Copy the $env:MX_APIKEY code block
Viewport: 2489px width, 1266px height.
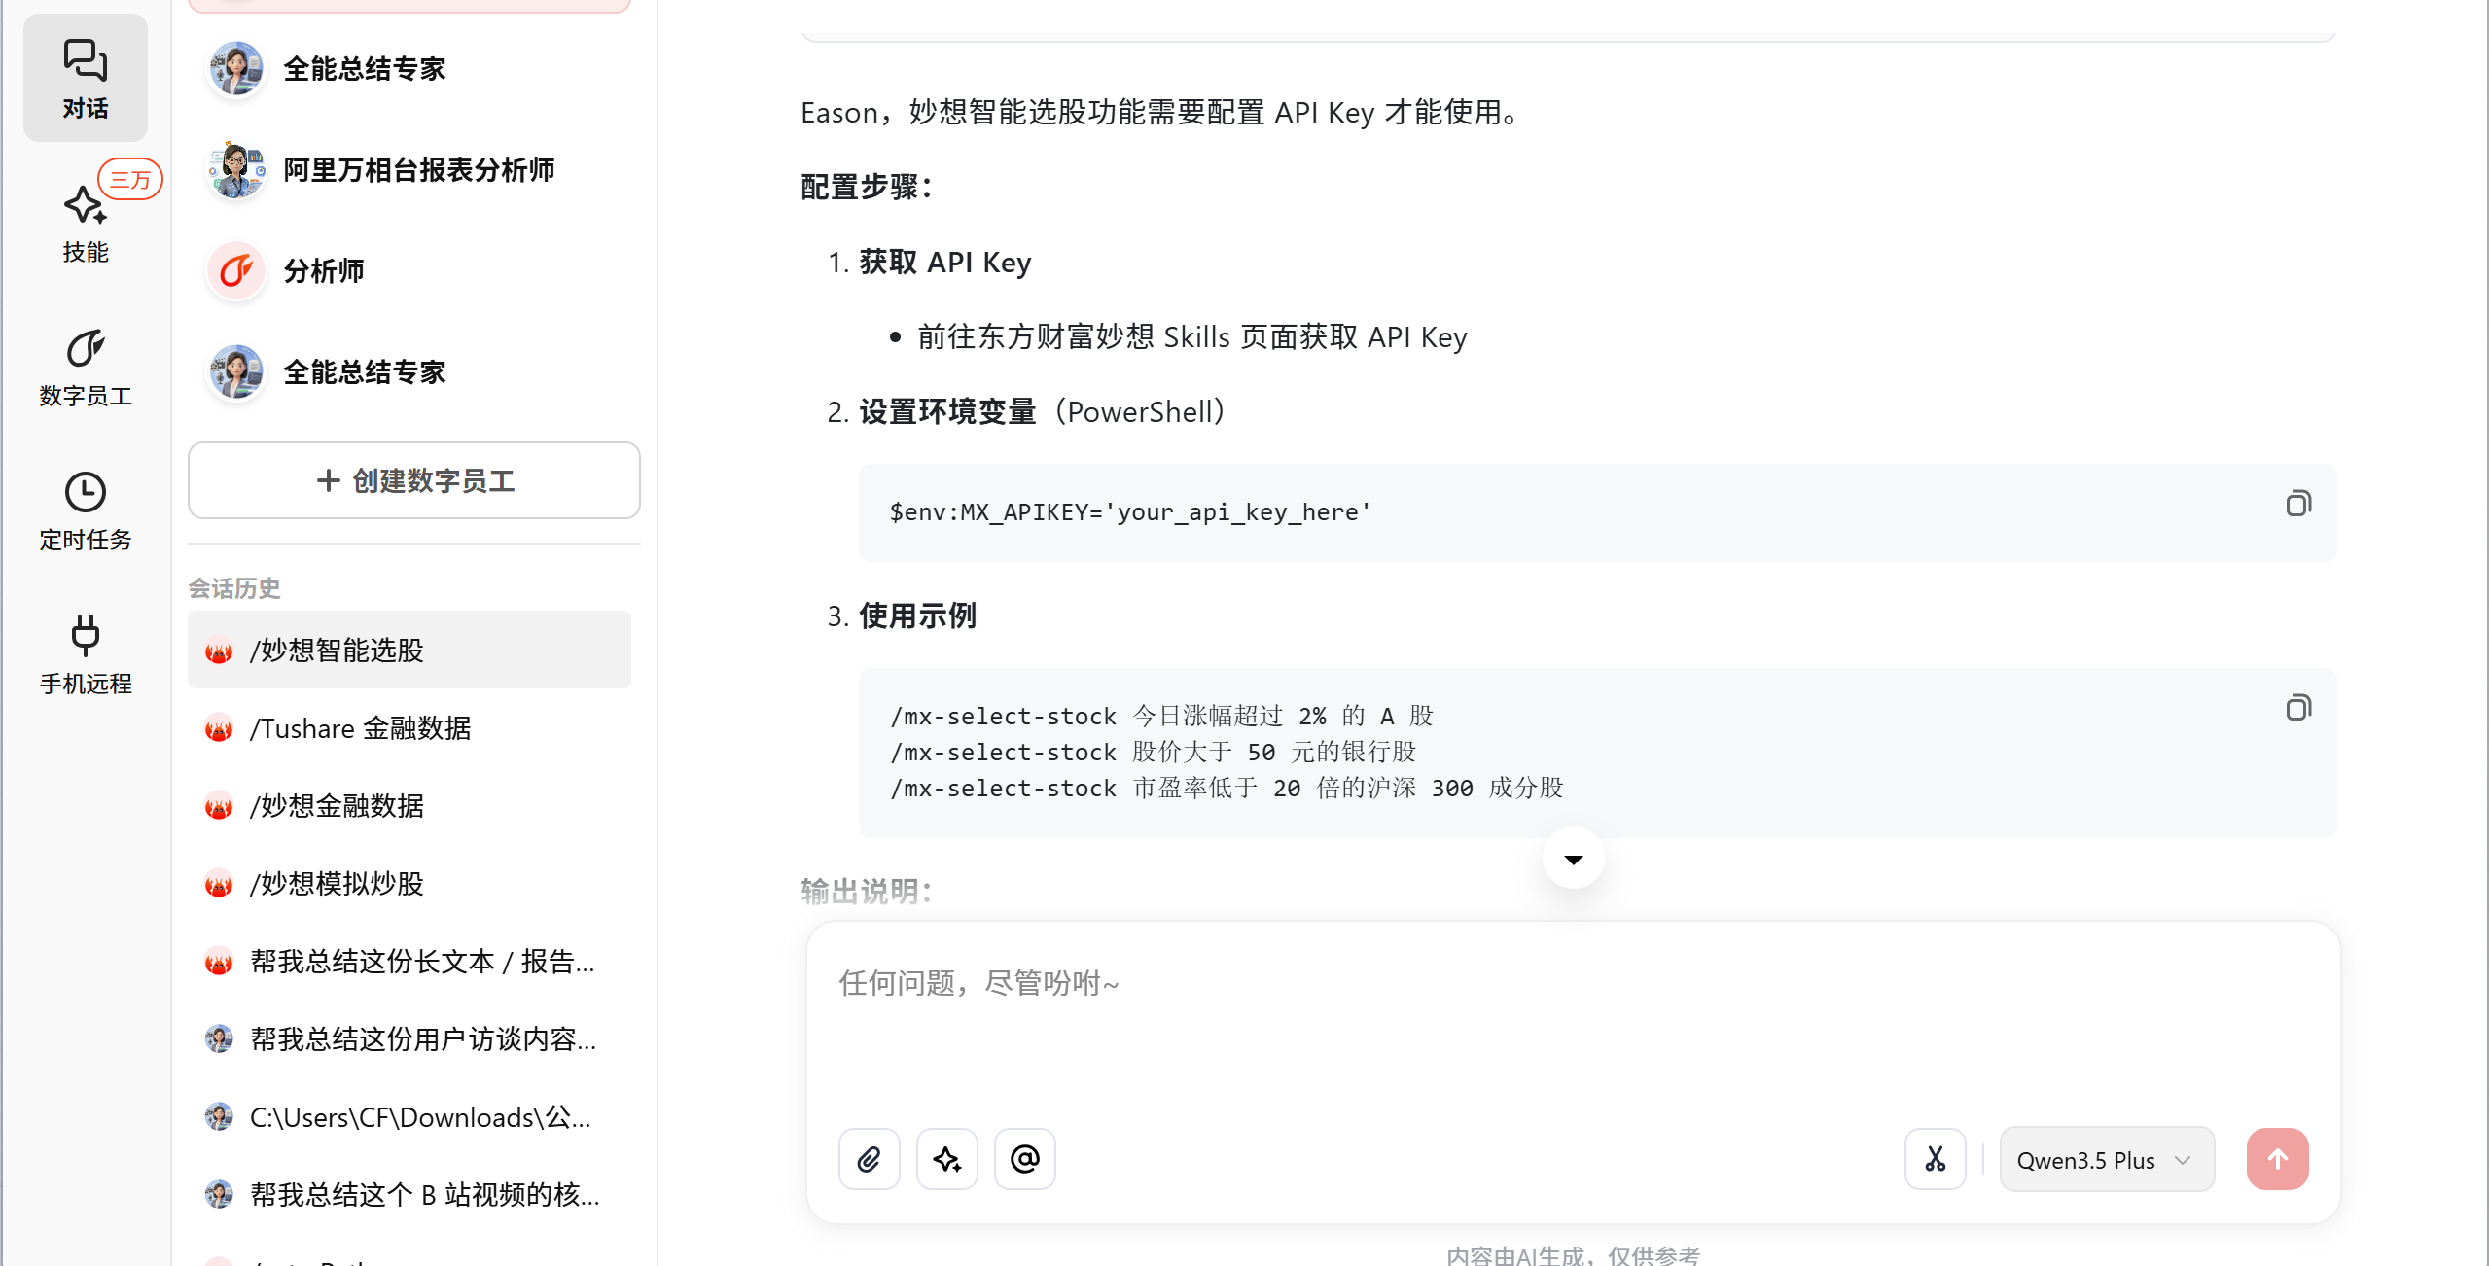click(2298, 504)
